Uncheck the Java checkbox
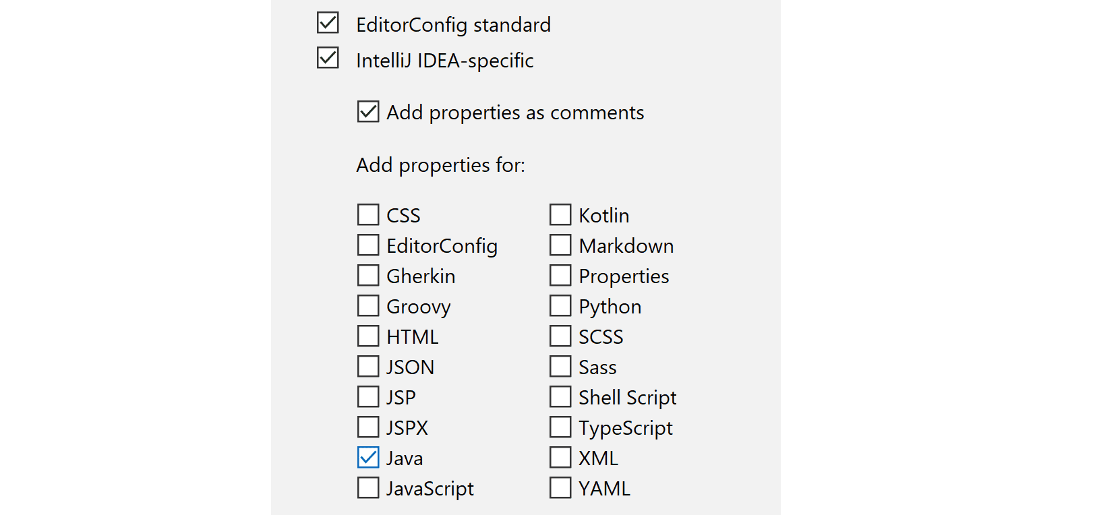The image size is (1095, 515). (x=368, y=458)
